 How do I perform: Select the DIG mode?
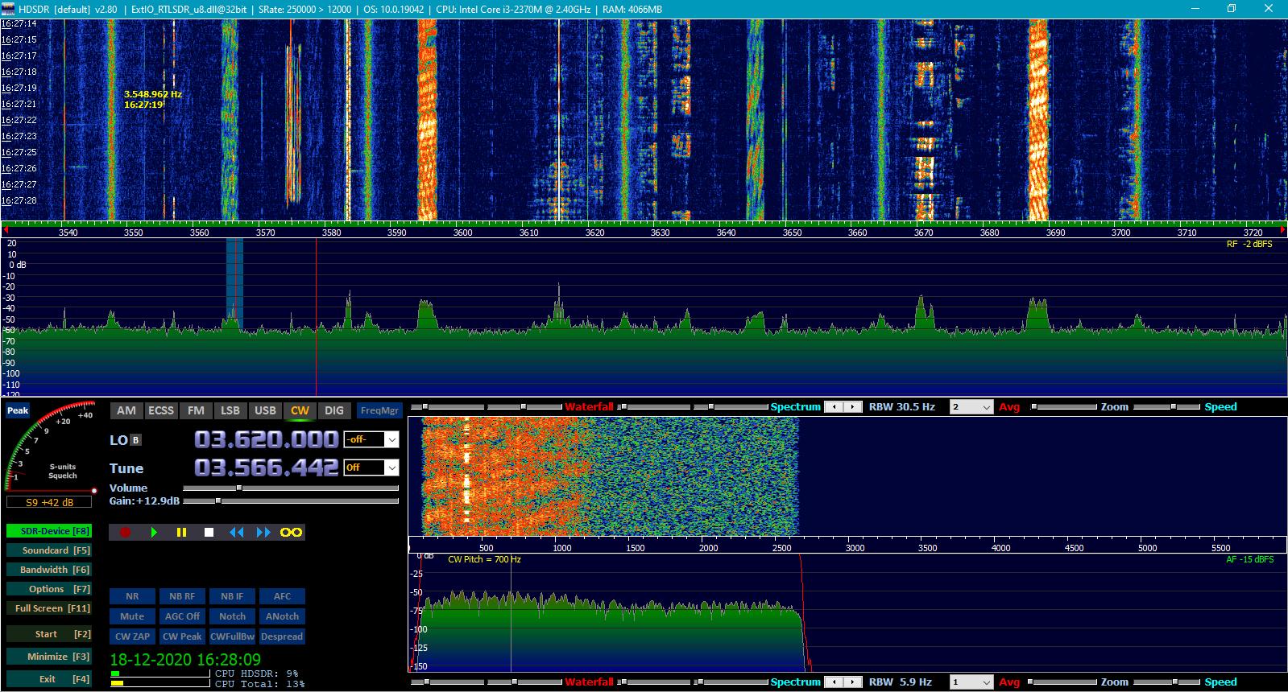(334, 410)
